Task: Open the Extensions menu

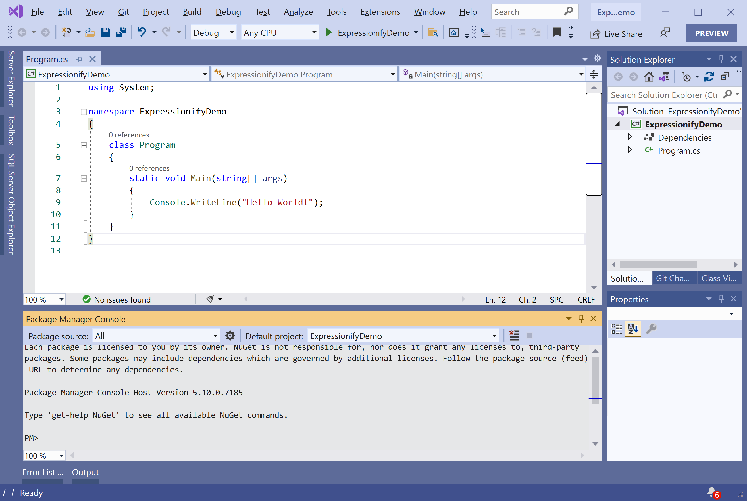Action: tap(380, 12)
